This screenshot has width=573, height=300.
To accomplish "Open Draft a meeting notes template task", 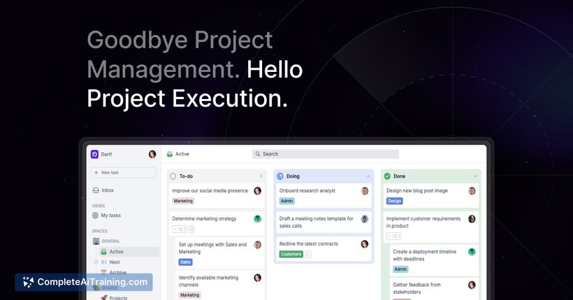I will coord(316,223).
